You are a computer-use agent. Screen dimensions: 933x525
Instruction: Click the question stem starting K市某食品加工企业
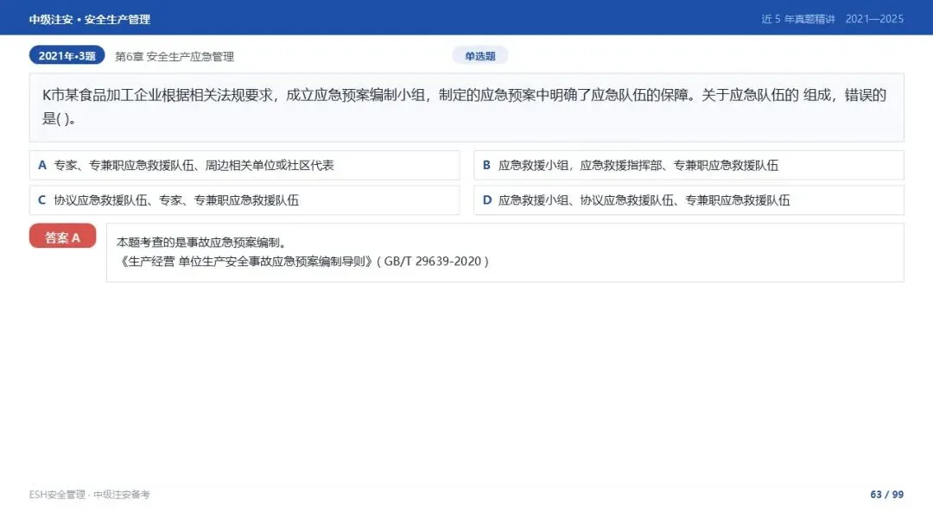pyautogui.click(x=466, y=108)
